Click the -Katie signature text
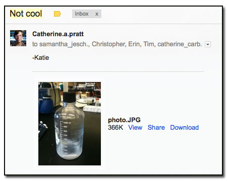This screenshot has width=227, height=181. click(x=40, y=58)
